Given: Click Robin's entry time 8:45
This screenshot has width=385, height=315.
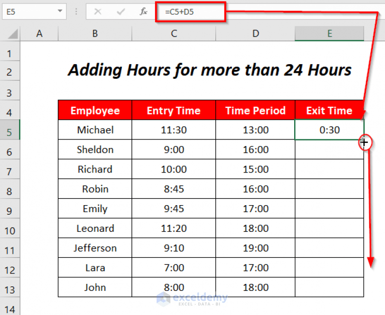Looking at the screenshot, I should (x=174, y=189).
